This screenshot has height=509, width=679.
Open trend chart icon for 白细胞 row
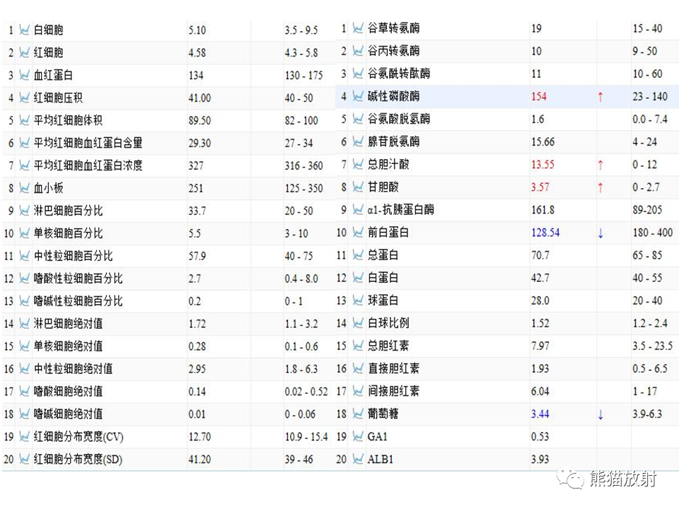(24, 30)
